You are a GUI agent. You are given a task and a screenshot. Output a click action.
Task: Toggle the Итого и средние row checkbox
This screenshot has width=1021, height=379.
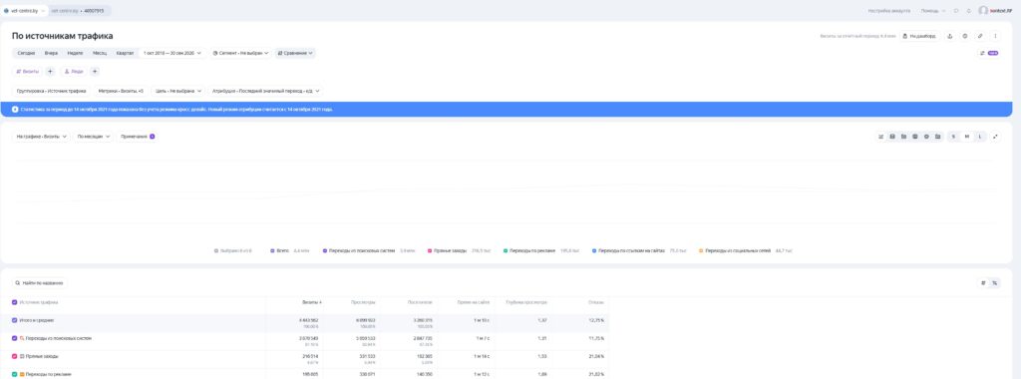click(14, 320)
